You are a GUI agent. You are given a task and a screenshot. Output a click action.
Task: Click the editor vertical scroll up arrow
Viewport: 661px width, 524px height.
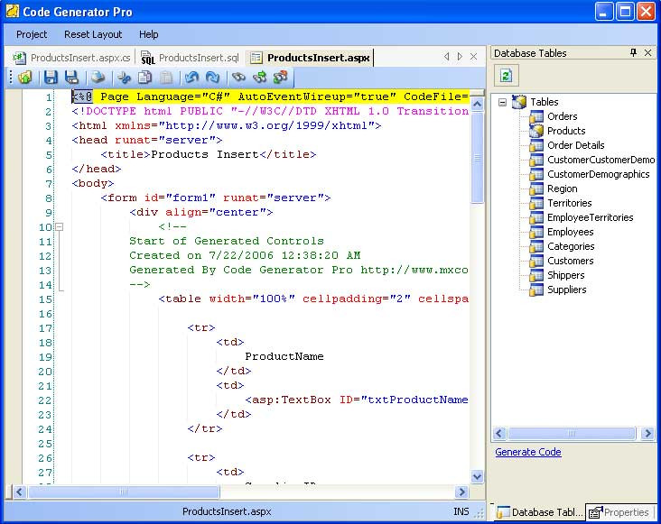click(x=477, y=104)
